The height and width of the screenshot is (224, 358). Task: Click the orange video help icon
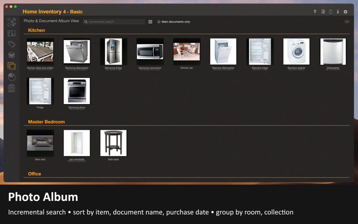coord(347,22)
